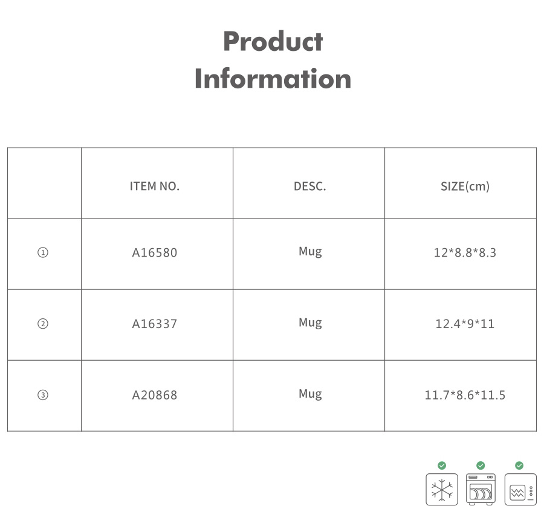544x506 pixels.
Task: Select size cell 11.7*8.6*11.5
Action: (465, 395)
